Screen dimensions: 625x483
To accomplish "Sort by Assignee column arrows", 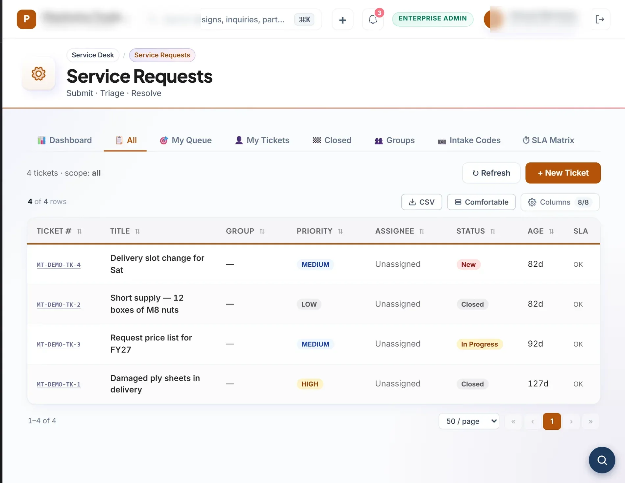I will pos(422,231).
